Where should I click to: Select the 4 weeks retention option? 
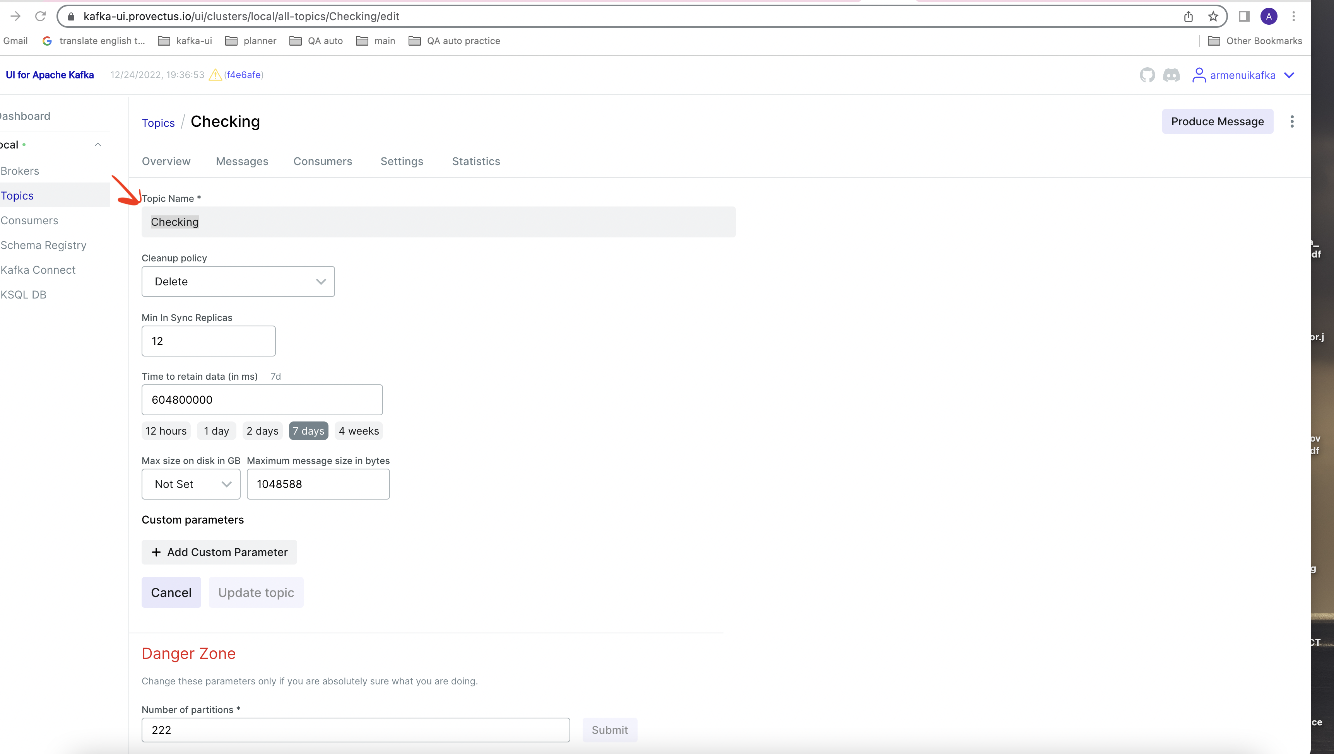tap(359, 431)
